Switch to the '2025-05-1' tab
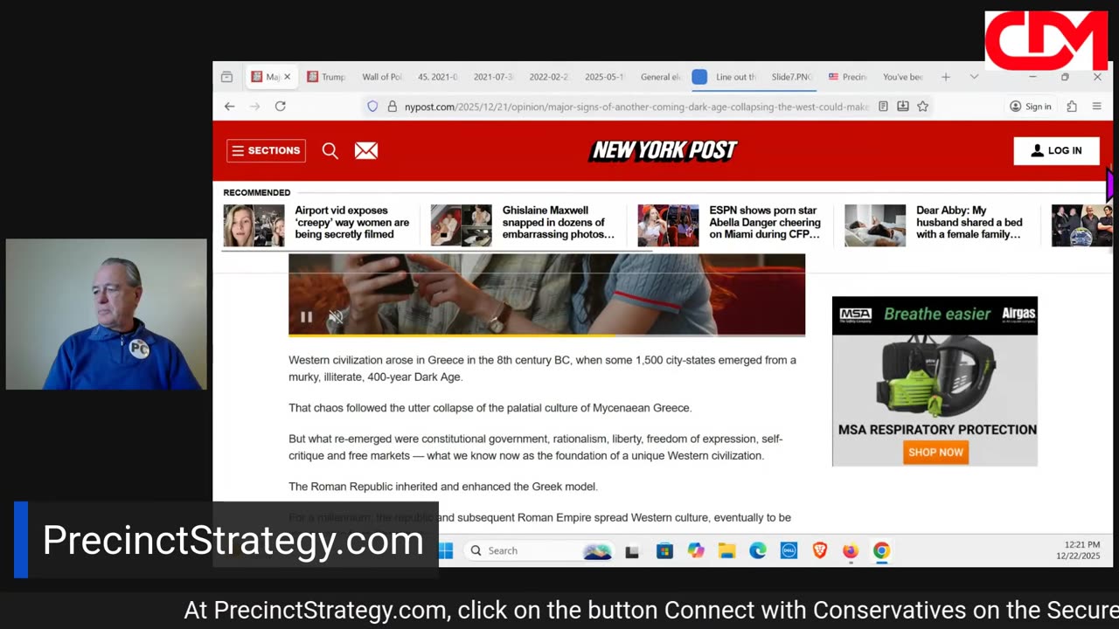The height and width of the screenshot is (629, 1119). tap(604, 77)
